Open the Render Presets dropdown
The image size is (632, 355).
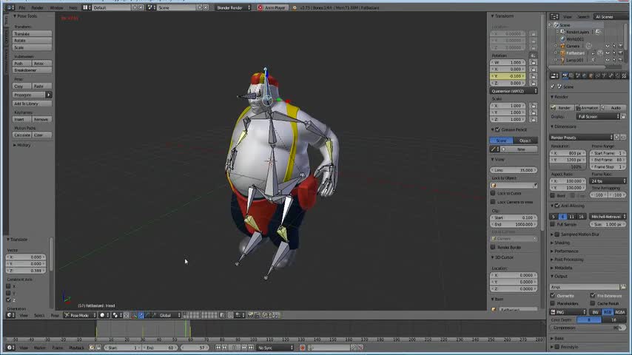pyautogui.click(x=581, y=138)
